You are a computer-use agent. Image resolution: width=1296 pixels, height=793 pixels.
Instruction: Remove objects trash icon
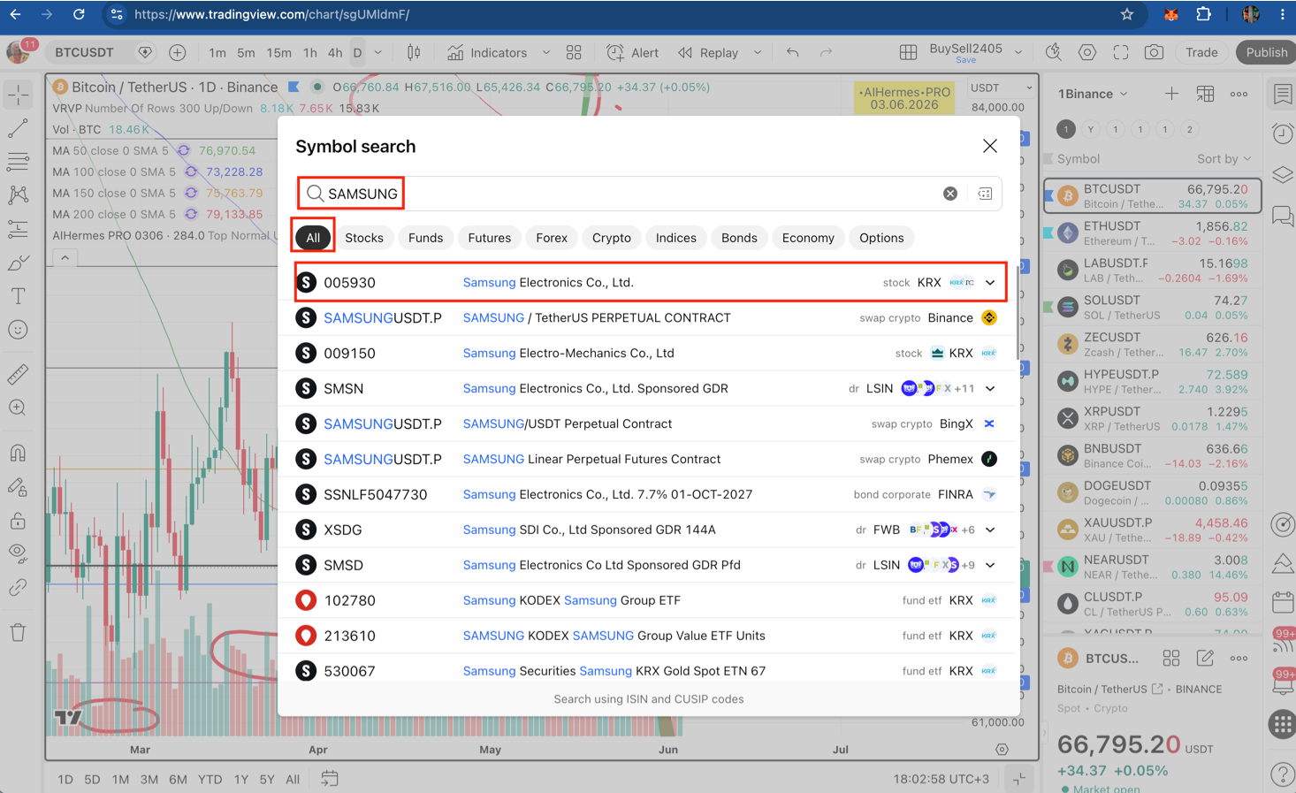(18, 632)
